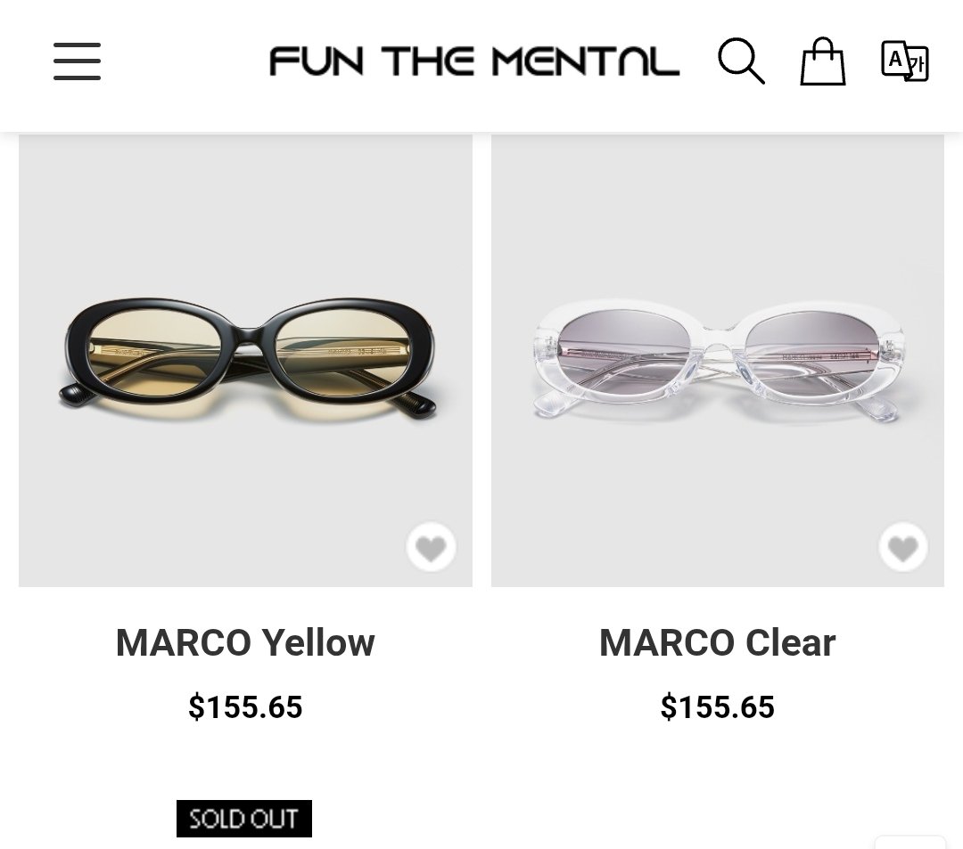
Task: Toggle the wishlist heart on MARCO Clear
Action: coord(903,547)
